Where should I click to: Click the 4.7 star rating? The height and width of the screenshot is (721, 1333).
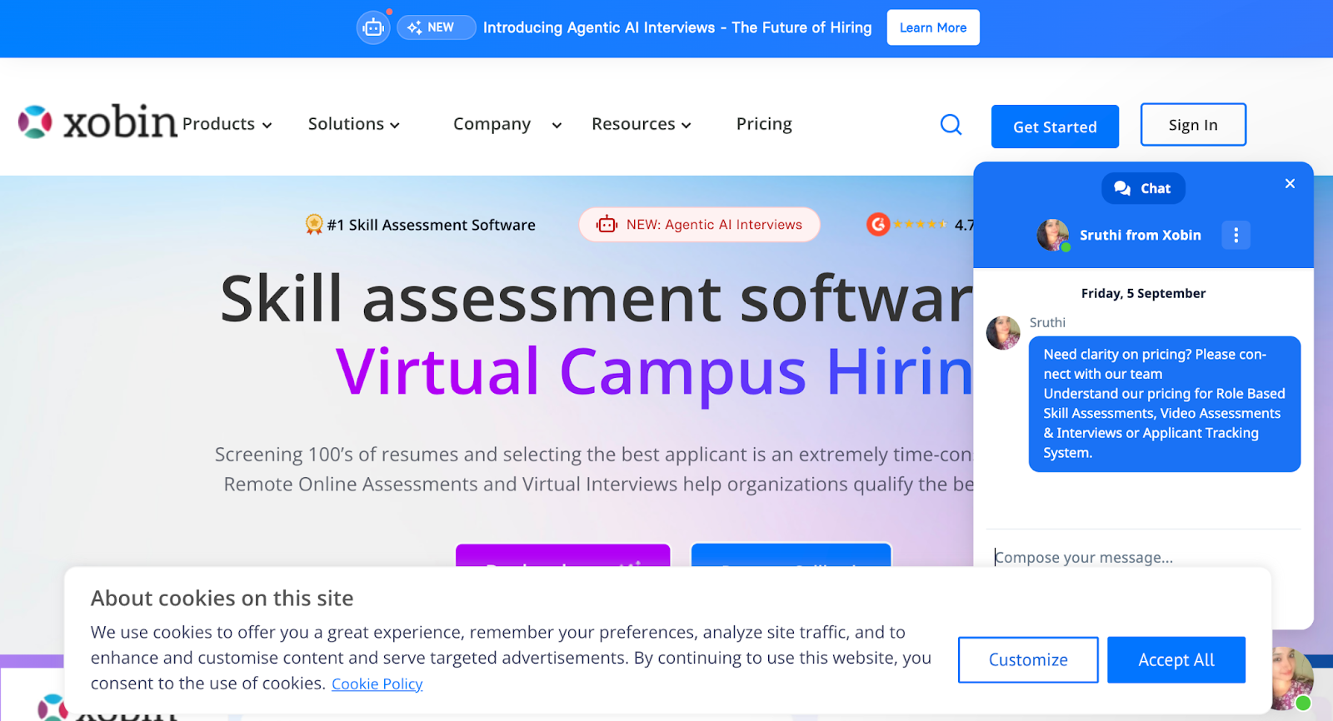point(933,225)
